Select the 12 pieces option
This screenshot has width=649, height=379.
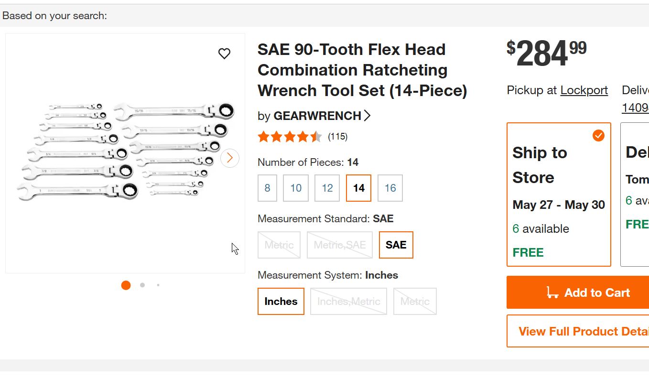point(327,188)
